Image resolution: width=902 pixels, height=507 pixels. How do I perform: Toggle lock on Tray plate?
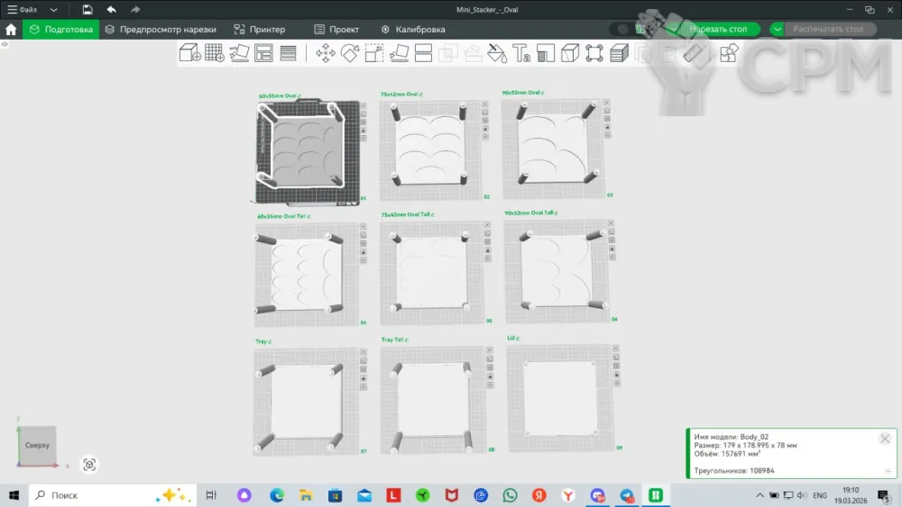[363, 378]
